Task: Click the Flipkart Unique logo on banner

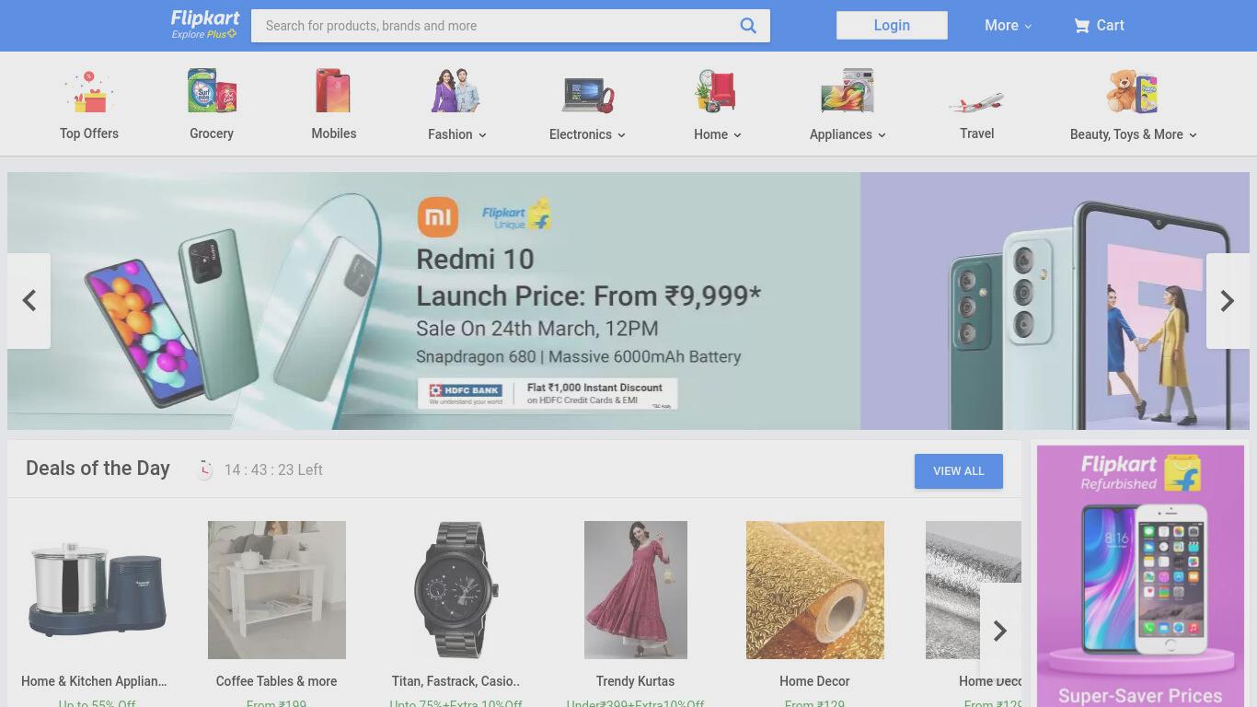Action: 516,216
